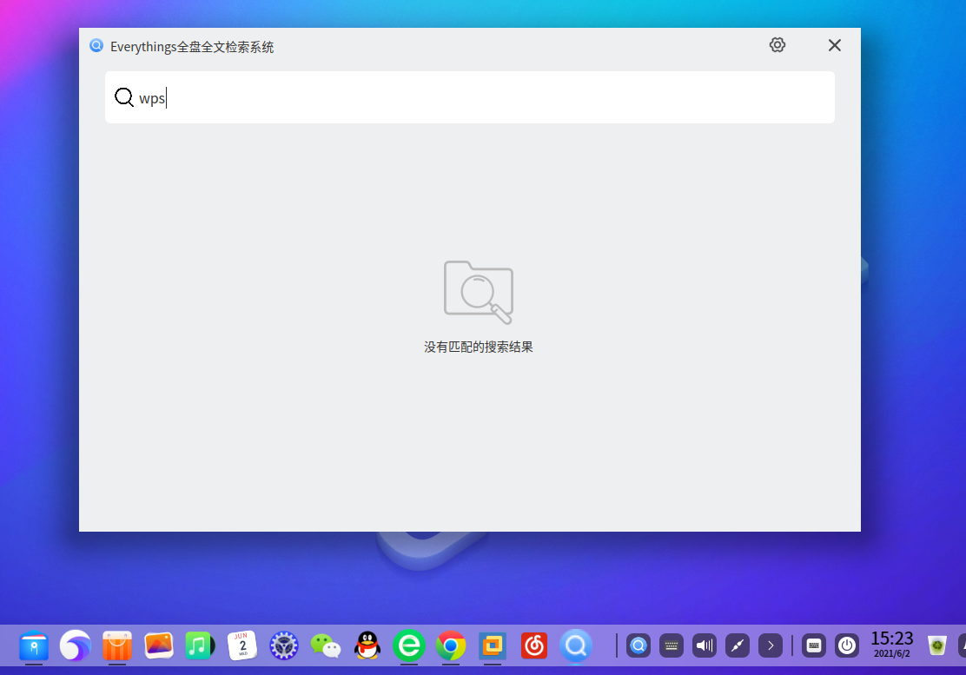Screen dimensions: 966x675
Task: Launch the swirl browser icon in dock
Action: pos(76,646)
